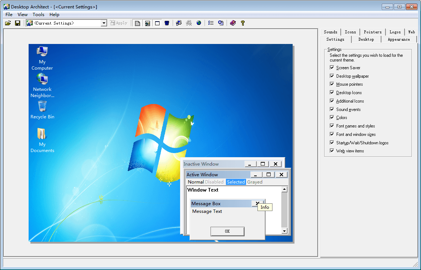Click the Inactive Window title bar

(213, 164)
